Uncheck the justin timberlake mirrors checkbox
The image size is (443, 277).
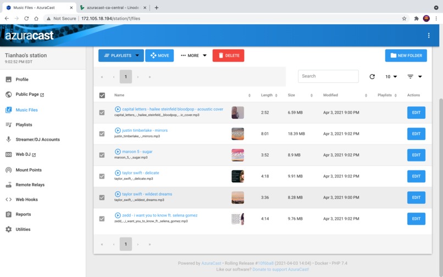click(102, 134)
